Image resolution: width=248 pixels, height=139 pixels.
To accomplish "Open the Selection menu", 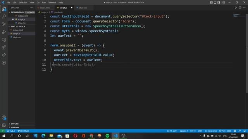I will pyautogui.click(x=23, y=3).
